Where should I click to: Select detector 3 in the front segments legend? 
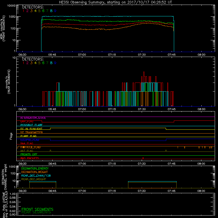31,11
